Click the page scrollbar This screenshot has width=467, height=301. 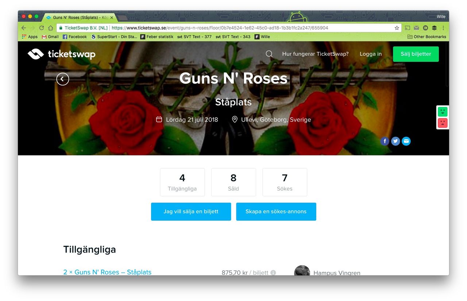447,64
